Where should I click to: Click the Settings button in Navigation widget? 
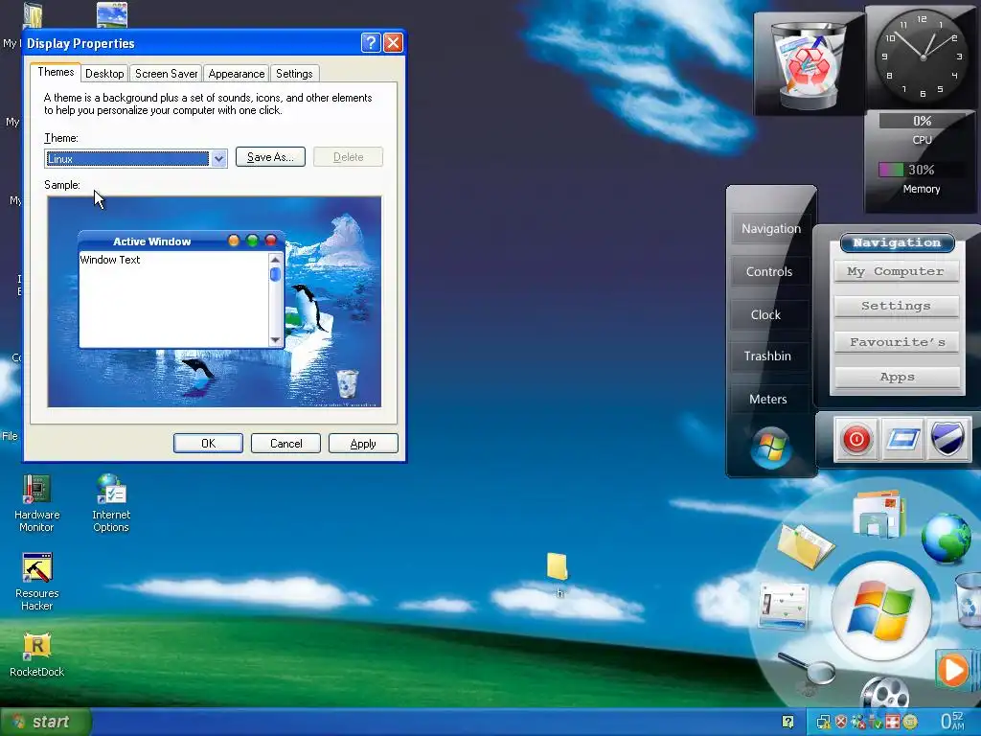pos(896,306)
